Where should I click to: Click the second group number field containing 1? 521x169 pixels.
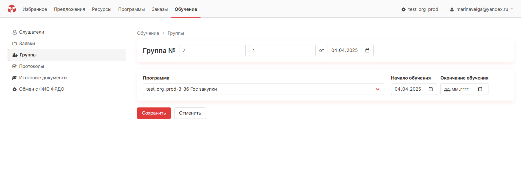pyautogui.click(x=282, y=50)
